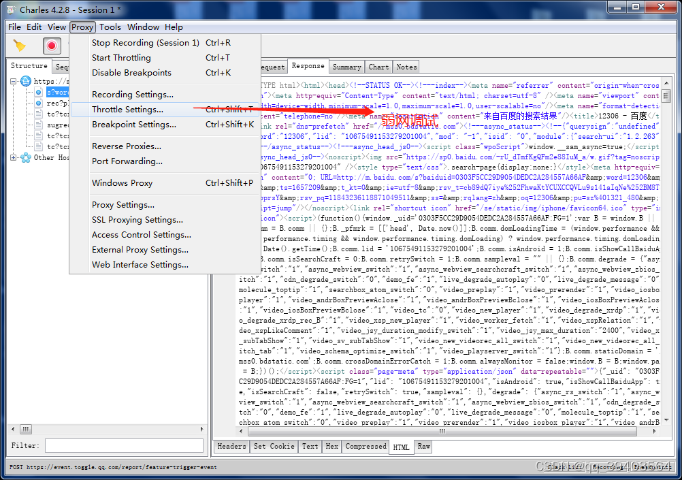The height and width of the screenshot is (480, 682).
Task: Collapse the https host tree node
Action: 14,82
